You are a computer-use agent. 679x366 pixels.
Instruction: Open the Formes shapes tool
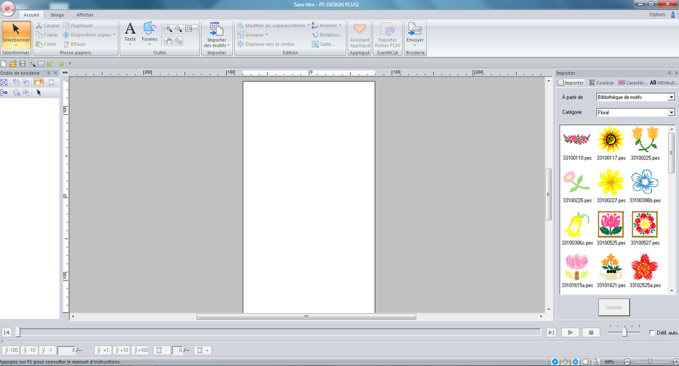(149, 32)
